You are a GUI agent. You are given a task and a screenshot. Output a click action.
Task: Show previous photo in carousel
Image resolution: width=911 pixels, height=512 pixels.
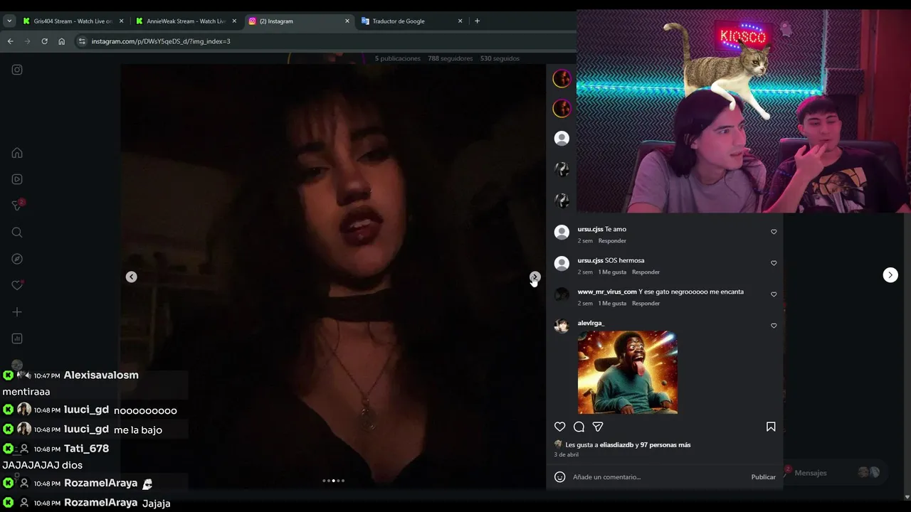pos(132,277)
